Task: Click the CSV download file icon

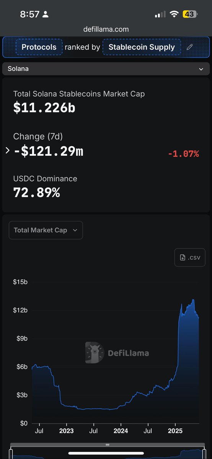Action: pyautogui.click(x=183, y=257)
